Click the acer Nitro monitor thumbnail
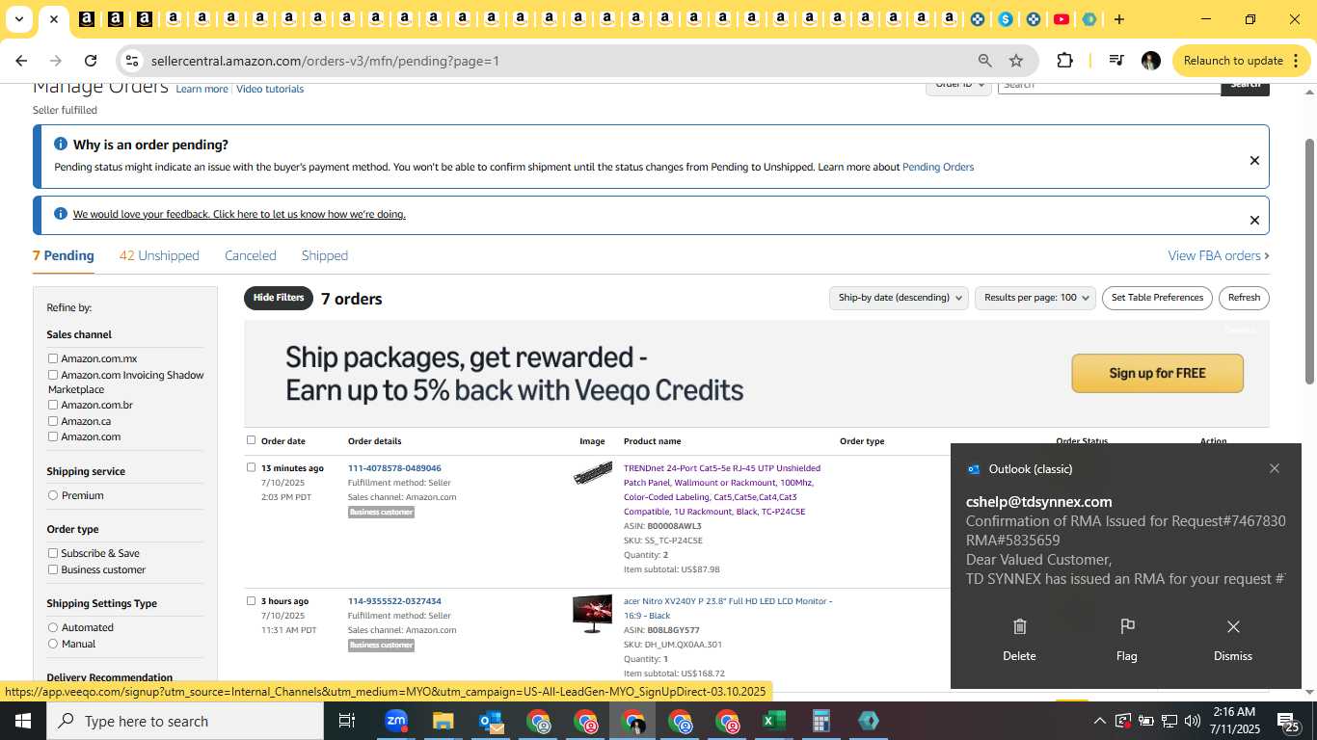 (x=592, y=614)
